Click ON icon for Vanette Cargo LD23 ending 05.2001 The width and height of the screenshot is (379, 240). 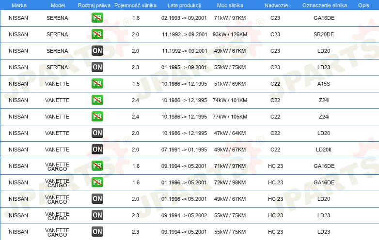[97, 232]
